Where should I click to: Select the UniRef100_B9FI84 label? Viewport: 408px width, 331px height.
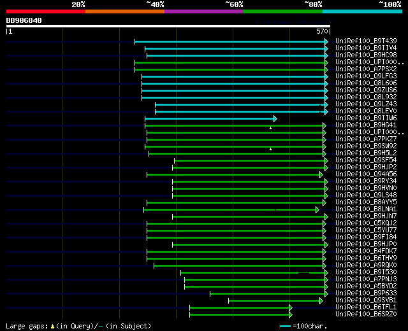click(x=366, y=237)
